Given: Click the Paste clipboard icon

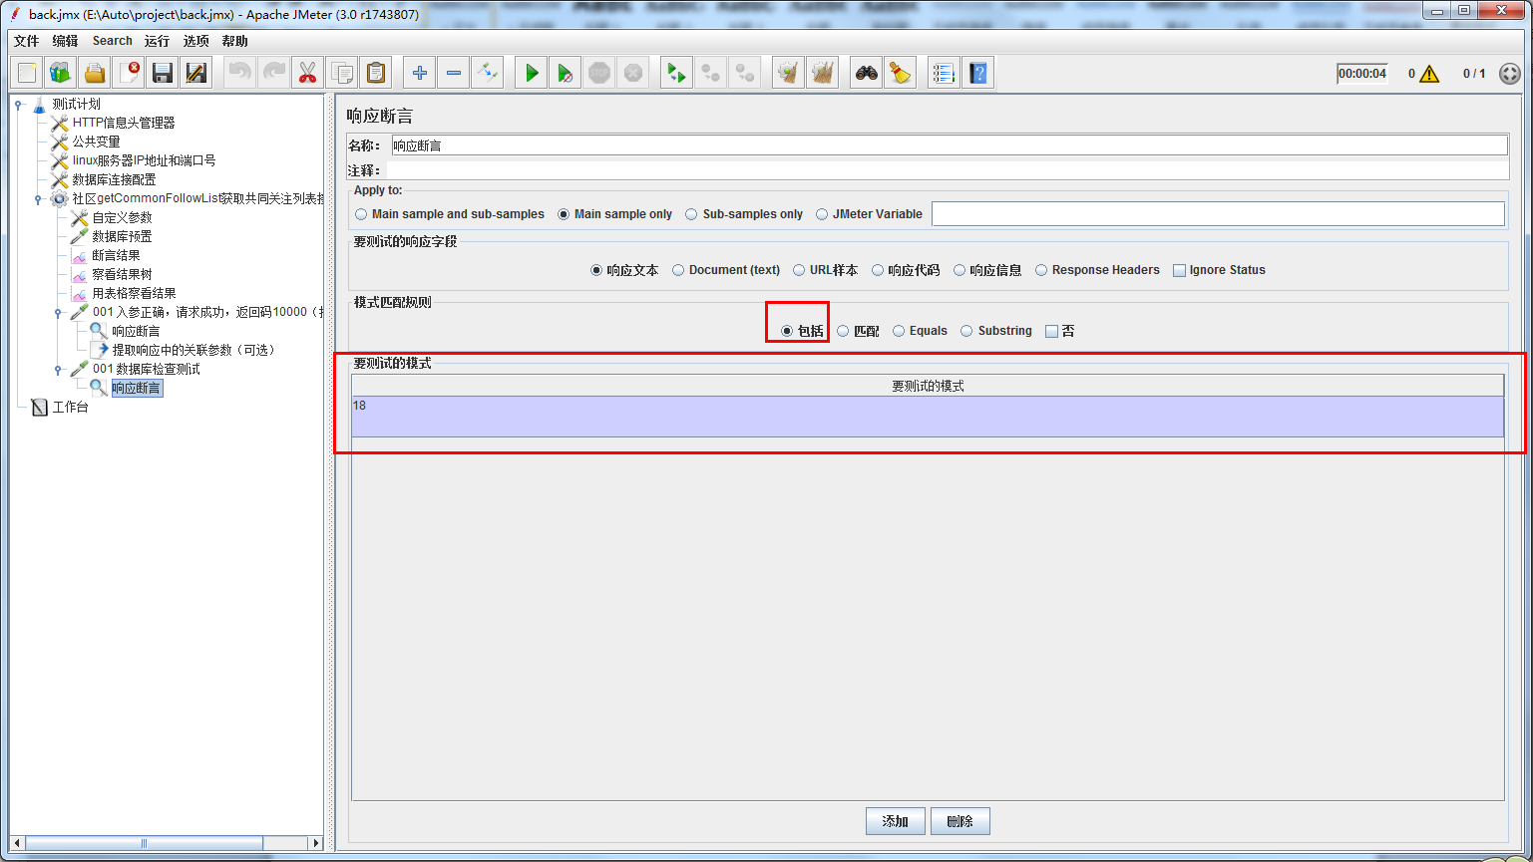Looking at the screenshot, I should pyautogui.click(x=376, y=73).
